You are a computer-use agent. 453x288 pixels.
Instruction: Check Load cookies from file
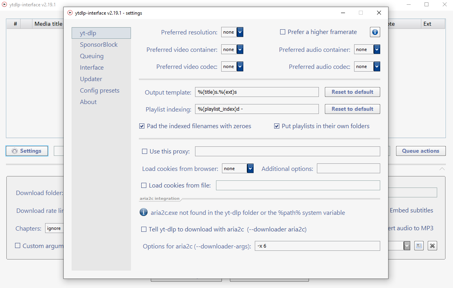point(144,186)
